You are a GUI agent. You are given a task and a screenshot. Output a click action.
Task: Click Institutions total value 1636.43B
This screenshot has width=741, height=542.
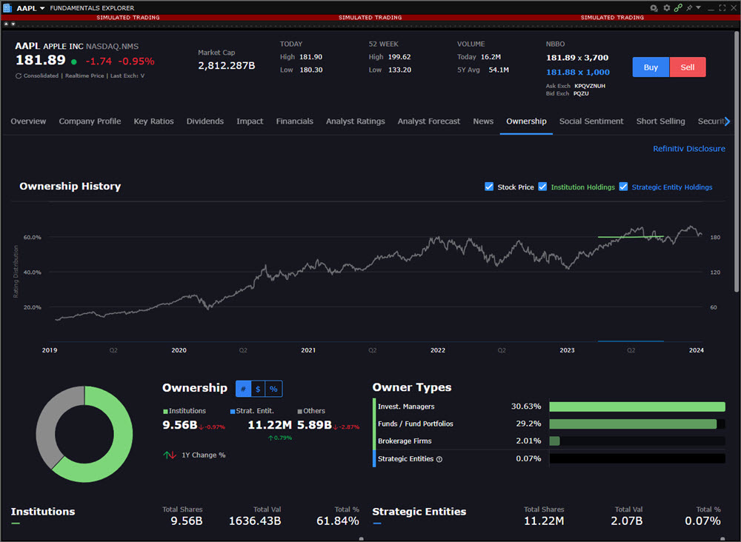255,521
